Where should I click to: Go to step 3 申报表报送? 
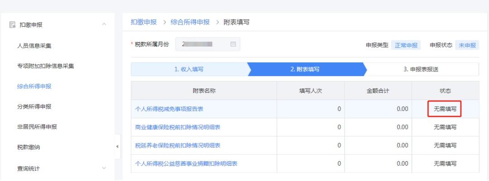[x=421, y=69]
